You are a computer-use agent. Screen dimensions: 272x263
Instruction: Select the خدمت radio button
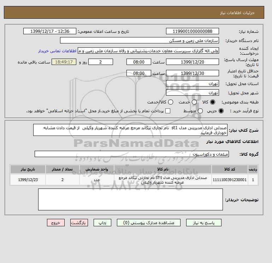coord(194,102)
